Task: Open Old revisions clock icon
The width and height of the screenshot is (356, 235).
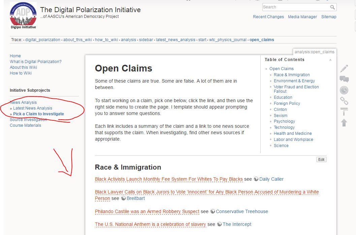Action: [x=344, y=90]
